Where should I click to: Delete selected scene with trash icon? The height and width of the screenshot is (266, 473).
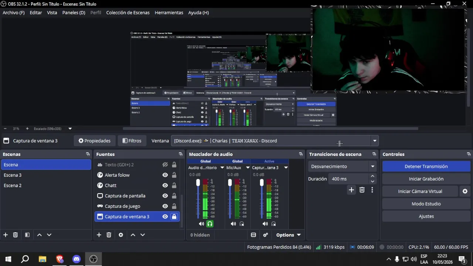(x=16, y=235)
